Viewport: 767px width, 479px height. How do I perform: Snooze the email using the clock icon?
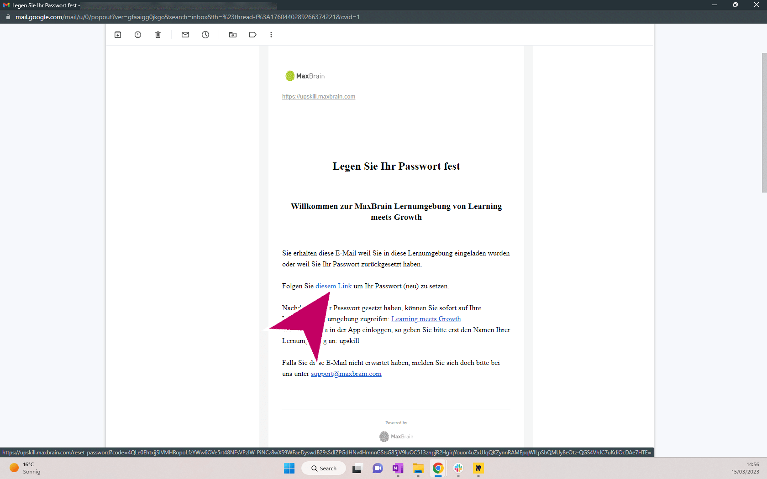(205, 35)
